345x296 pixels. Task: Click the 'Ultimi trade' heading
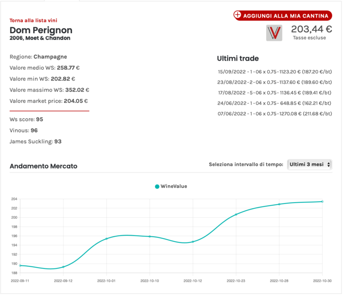pyautogui.click(x=238, y=59)
